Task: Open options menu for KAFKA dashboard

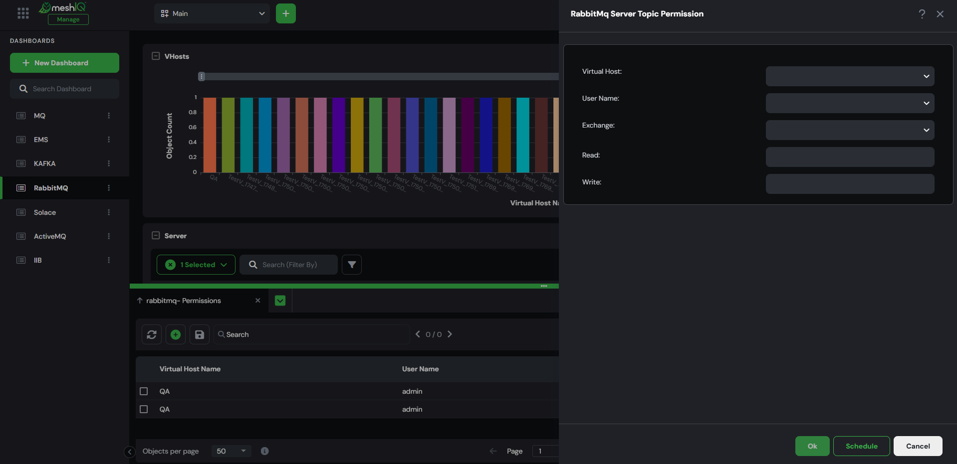Action: click(x=109, y=163)
